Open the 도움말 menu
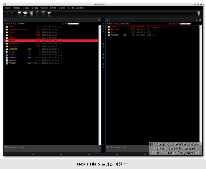Screen dimensions: 206x169 (x=80, y=8)
